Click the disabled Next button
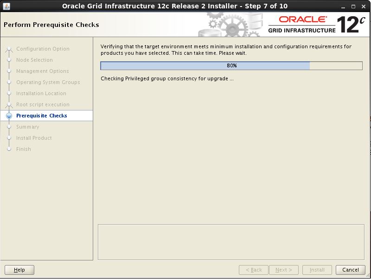 coord(284,270)
